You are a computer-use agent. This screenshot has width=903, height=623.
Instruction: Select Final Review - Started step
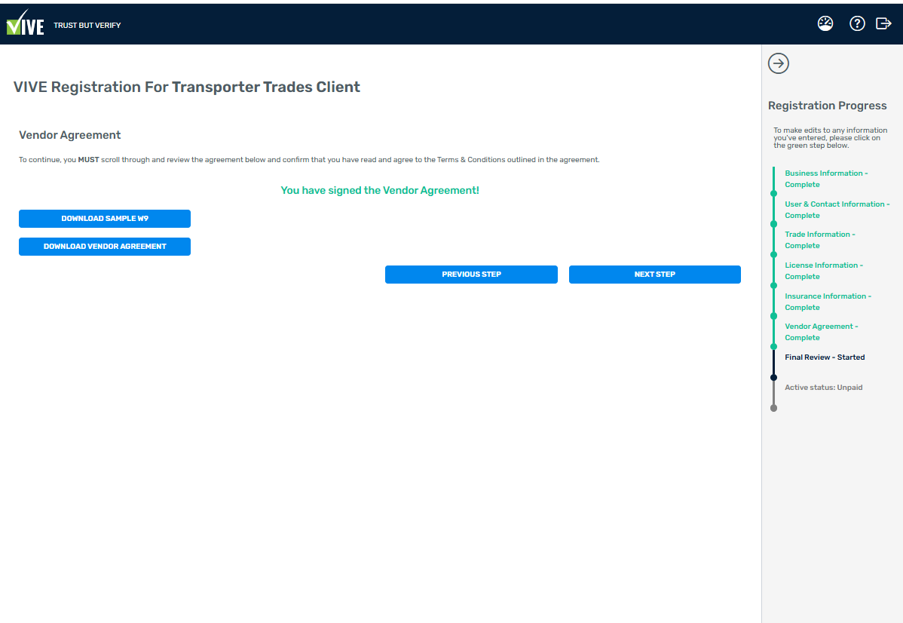click(825, 358)
